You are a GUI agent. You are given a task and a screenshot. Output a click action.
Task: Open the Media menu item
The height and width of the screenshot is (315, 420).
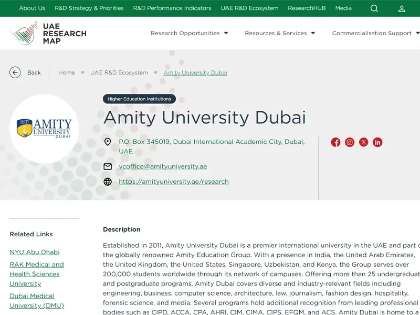click(x=343, y=8)
